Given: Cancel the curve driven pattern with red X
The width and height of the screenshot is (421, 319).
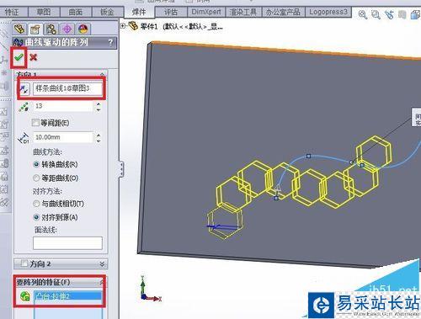Looking at the screenshot, I should tap(34, 57).
